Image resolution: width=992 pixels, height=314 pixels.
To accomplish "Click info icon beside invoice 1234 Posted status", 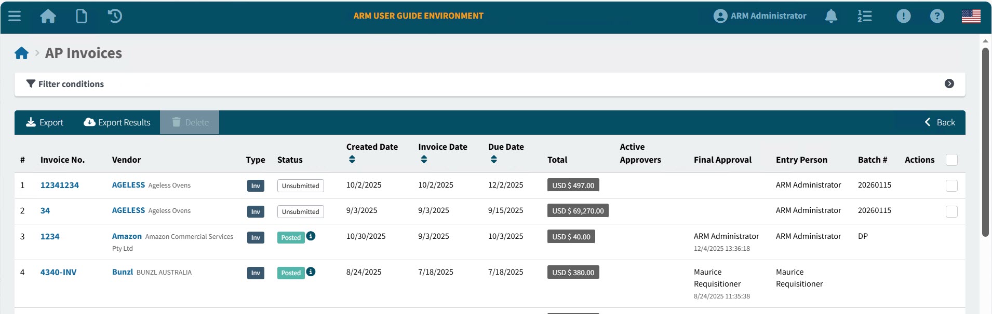I will point(311,236).
